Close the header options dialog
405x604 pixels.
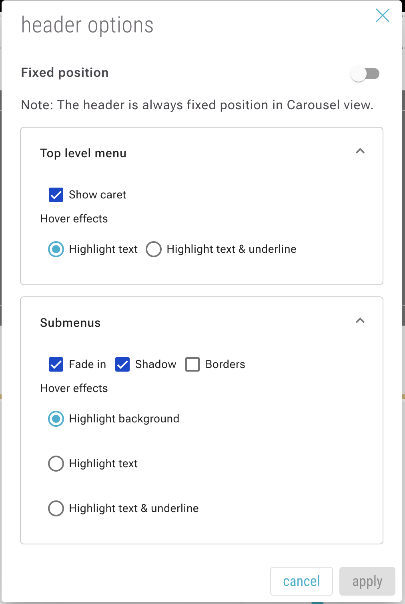click(x=382, y=16)
